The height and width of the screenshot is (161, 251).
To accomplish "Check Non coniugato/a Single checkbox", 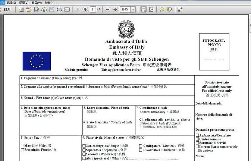I will (x=84, y=146).
